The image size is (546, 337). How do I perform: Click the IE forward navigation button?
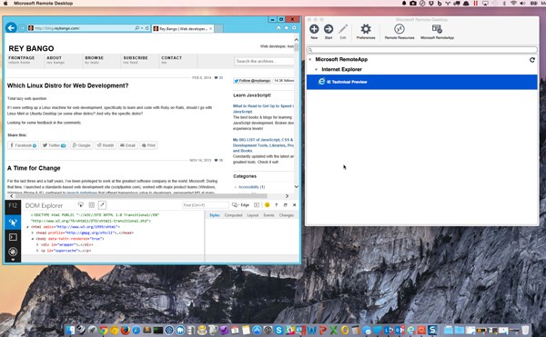[x=22, y=28]
